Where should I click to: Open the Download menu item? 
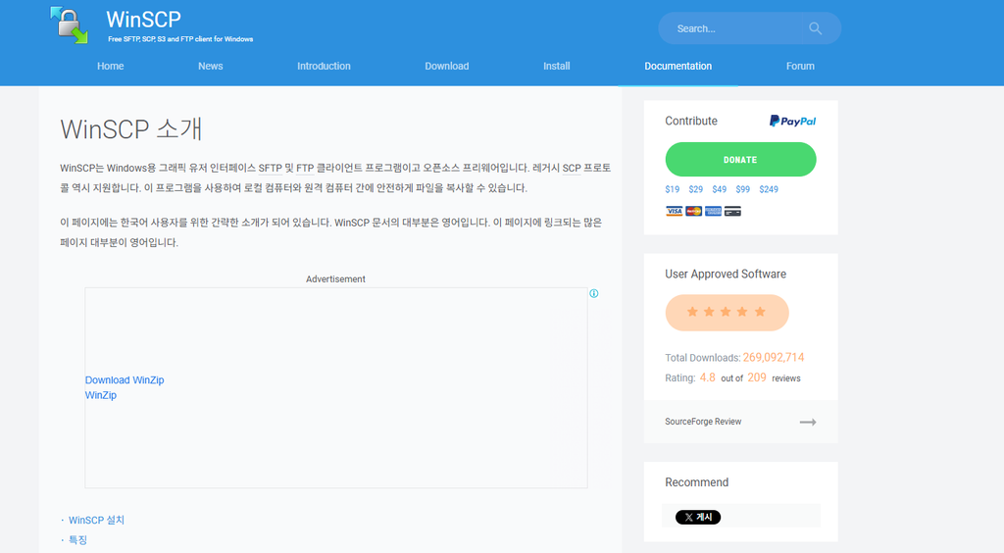pos(447,66)
